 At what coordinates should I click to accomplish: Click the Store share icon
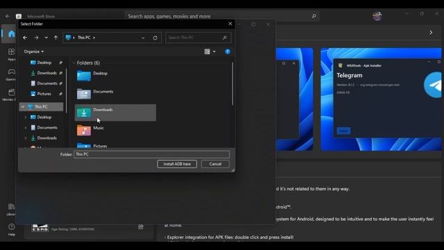click(x=141, y=227)
